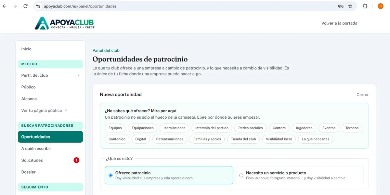This screenshot has width=390, height=195.
Task: Choose the Digital chip
Action: pos(141,139)
